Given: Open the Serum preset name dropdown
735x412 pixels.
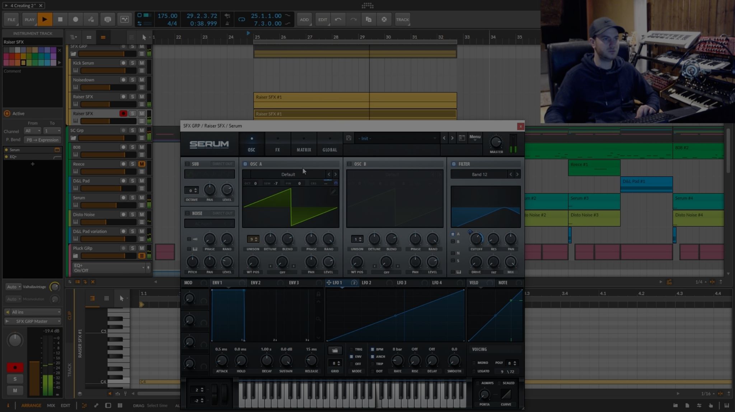Looking at the screenshot, I should pos(397,138).
